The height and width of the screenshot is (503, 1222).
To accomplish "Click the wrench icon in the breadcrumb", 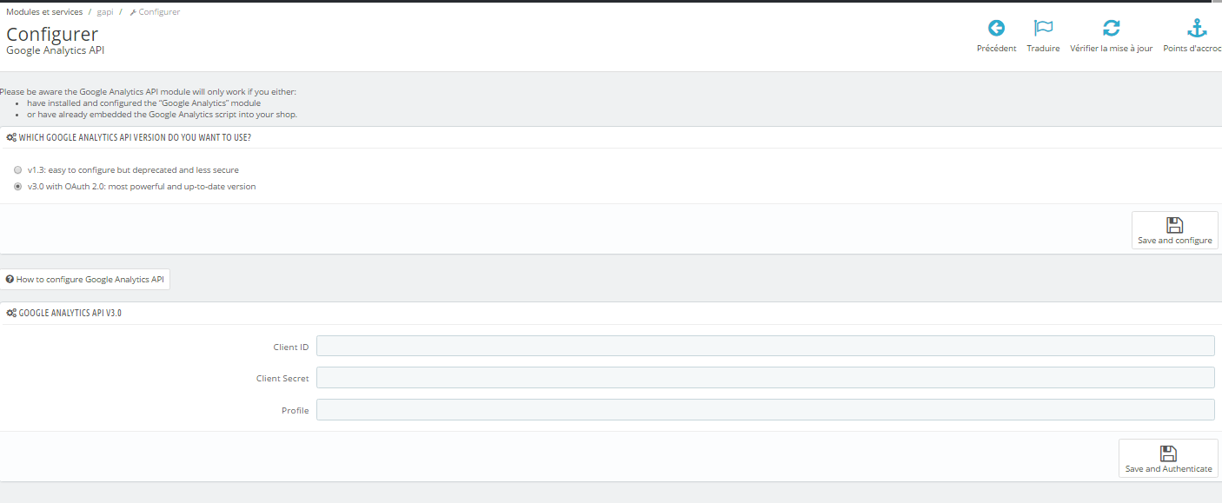I will tap(133, 12).
